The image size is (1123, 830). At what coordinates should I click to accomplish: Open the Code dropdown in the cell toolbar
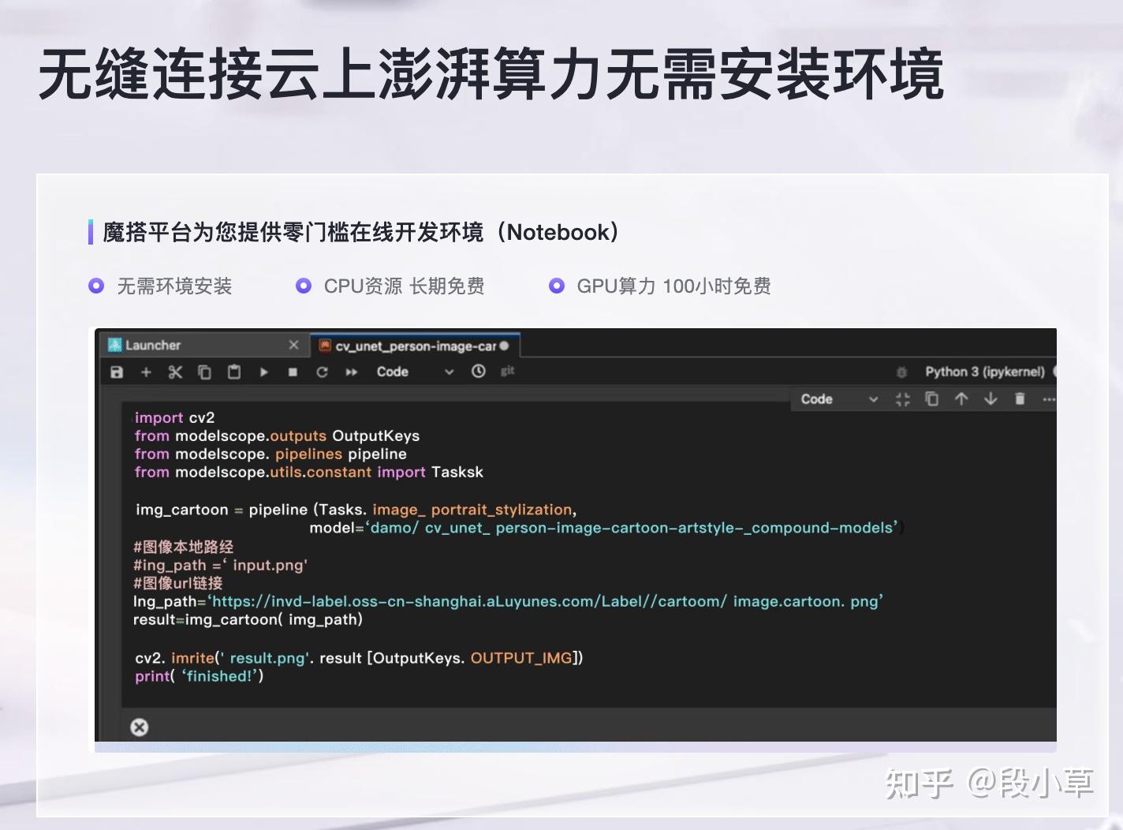(839, 399)
